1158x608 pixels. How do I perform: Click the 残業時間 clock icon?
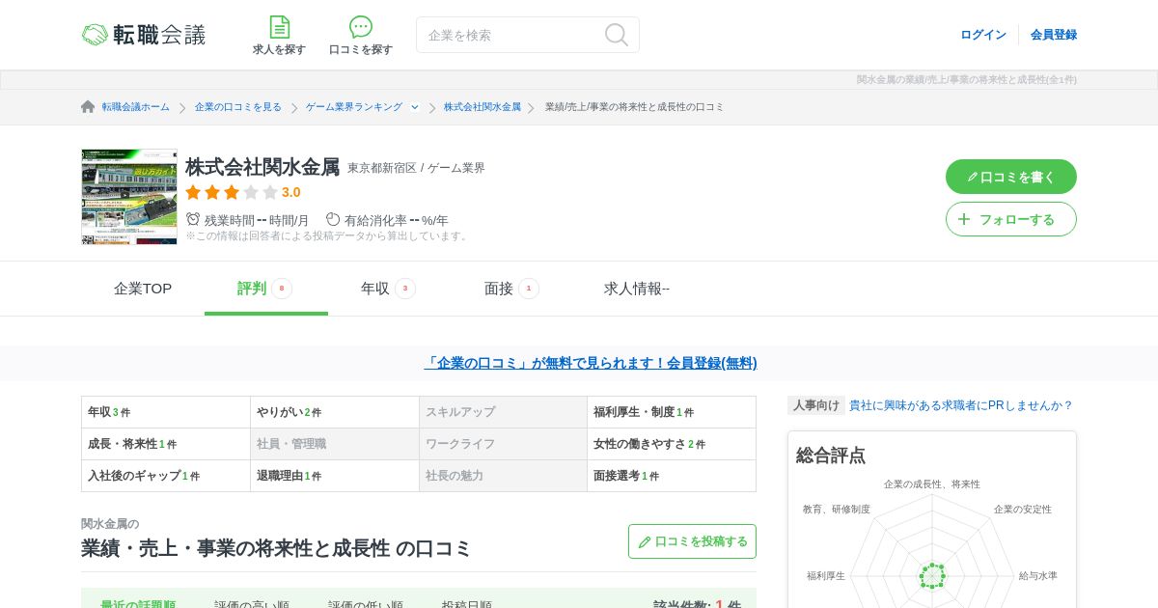tap(193, 219)
